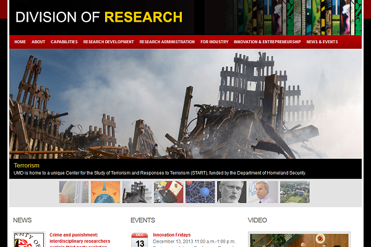Open the RESEARCH DEVELOPMENT menu
Viewport: 371px width, 247px height.
pyautogui.click(x=108, y=42)
